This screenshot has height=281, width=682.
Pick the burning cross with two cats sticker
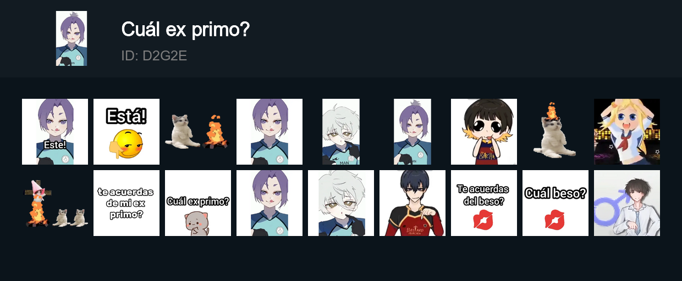[55, 203]
